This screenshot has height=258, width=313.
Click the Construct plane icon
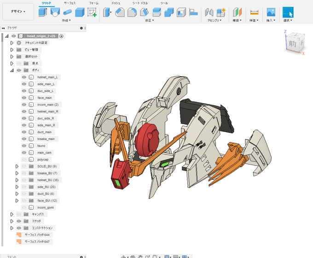(x=237, y=12)
